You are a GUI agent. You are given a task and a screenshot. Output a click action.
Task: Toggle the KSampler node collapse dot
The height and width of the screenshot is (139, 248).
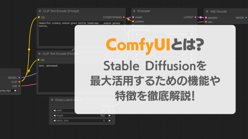click(x=134, y=11)
